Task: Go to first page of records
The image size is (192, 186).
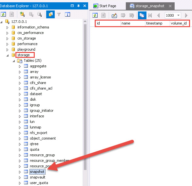Action: tap(150, 15)
